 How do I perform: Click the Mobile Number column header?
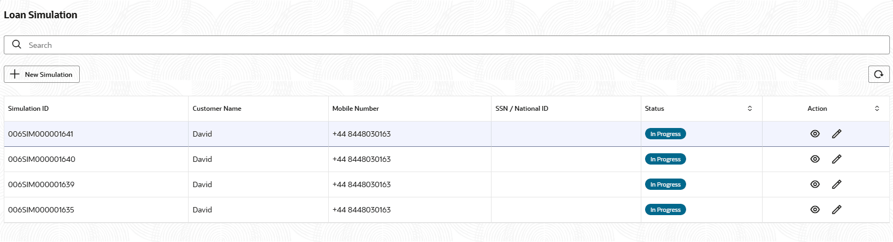pos(355,109)
